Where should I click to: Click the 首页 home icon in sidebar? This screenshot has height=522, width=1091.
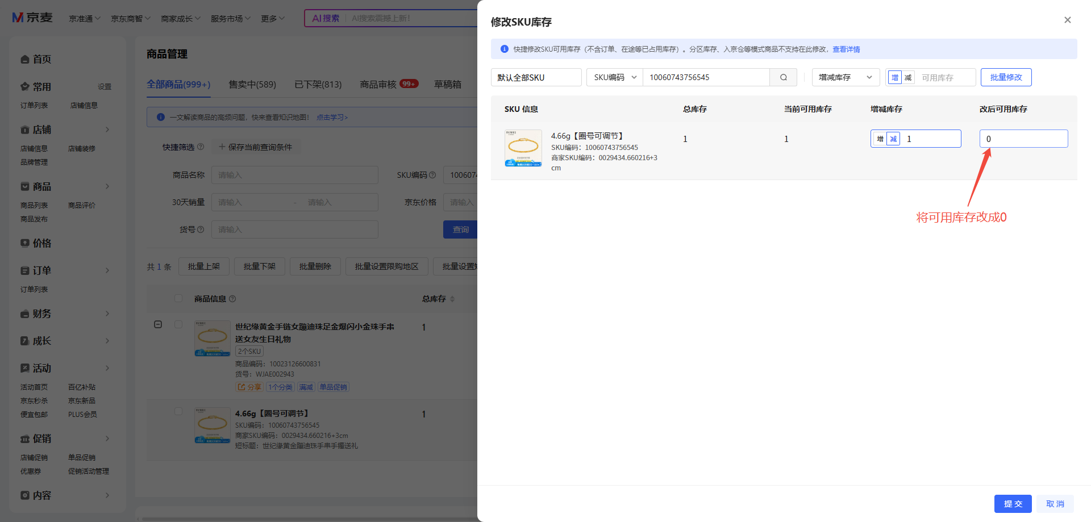25,60
